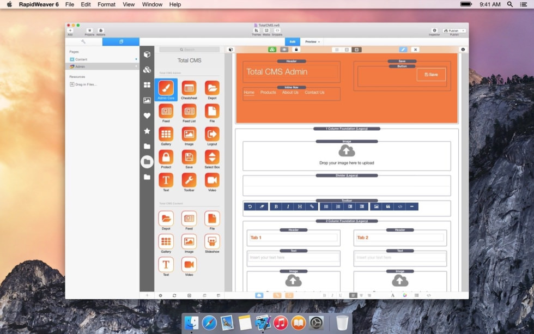Click the image upload drop area

[x=347, y=156]
